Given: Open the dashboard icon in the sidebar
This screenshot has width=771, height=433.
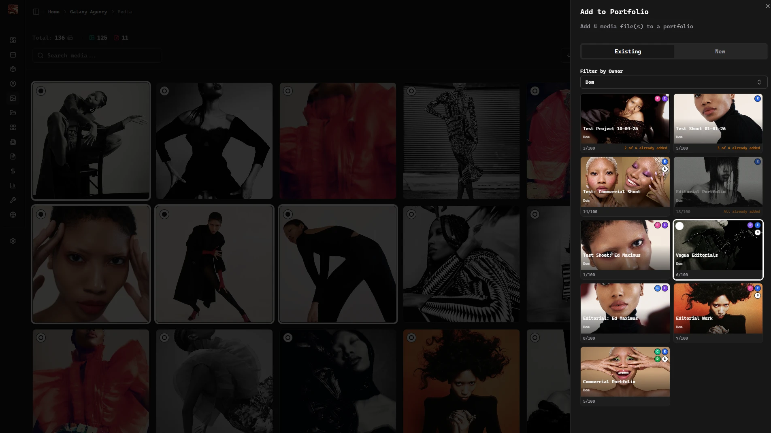Looking at the screenshot, I should 13,40.
